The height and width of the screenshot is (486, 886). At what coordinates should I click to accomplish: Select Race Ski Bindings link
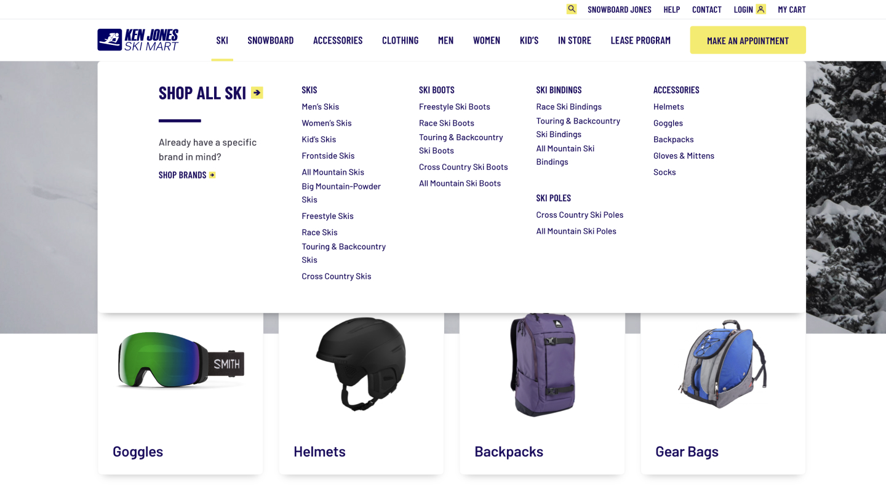coord(569,107)
